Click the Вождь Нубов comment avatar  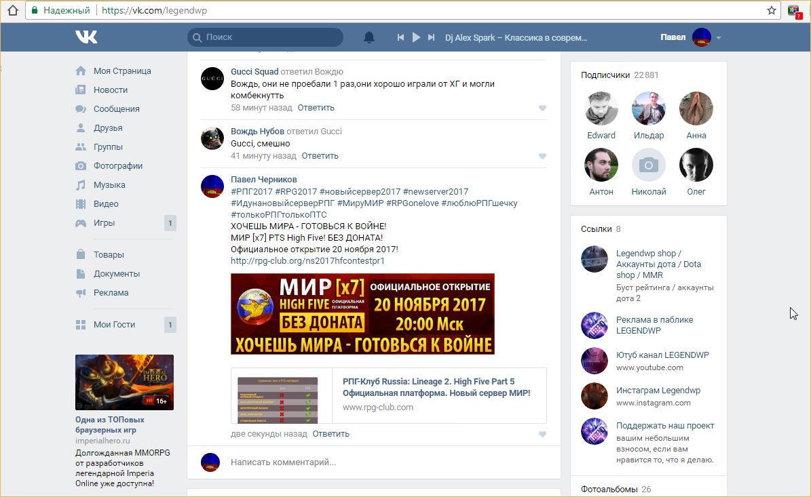coord(212,138)
